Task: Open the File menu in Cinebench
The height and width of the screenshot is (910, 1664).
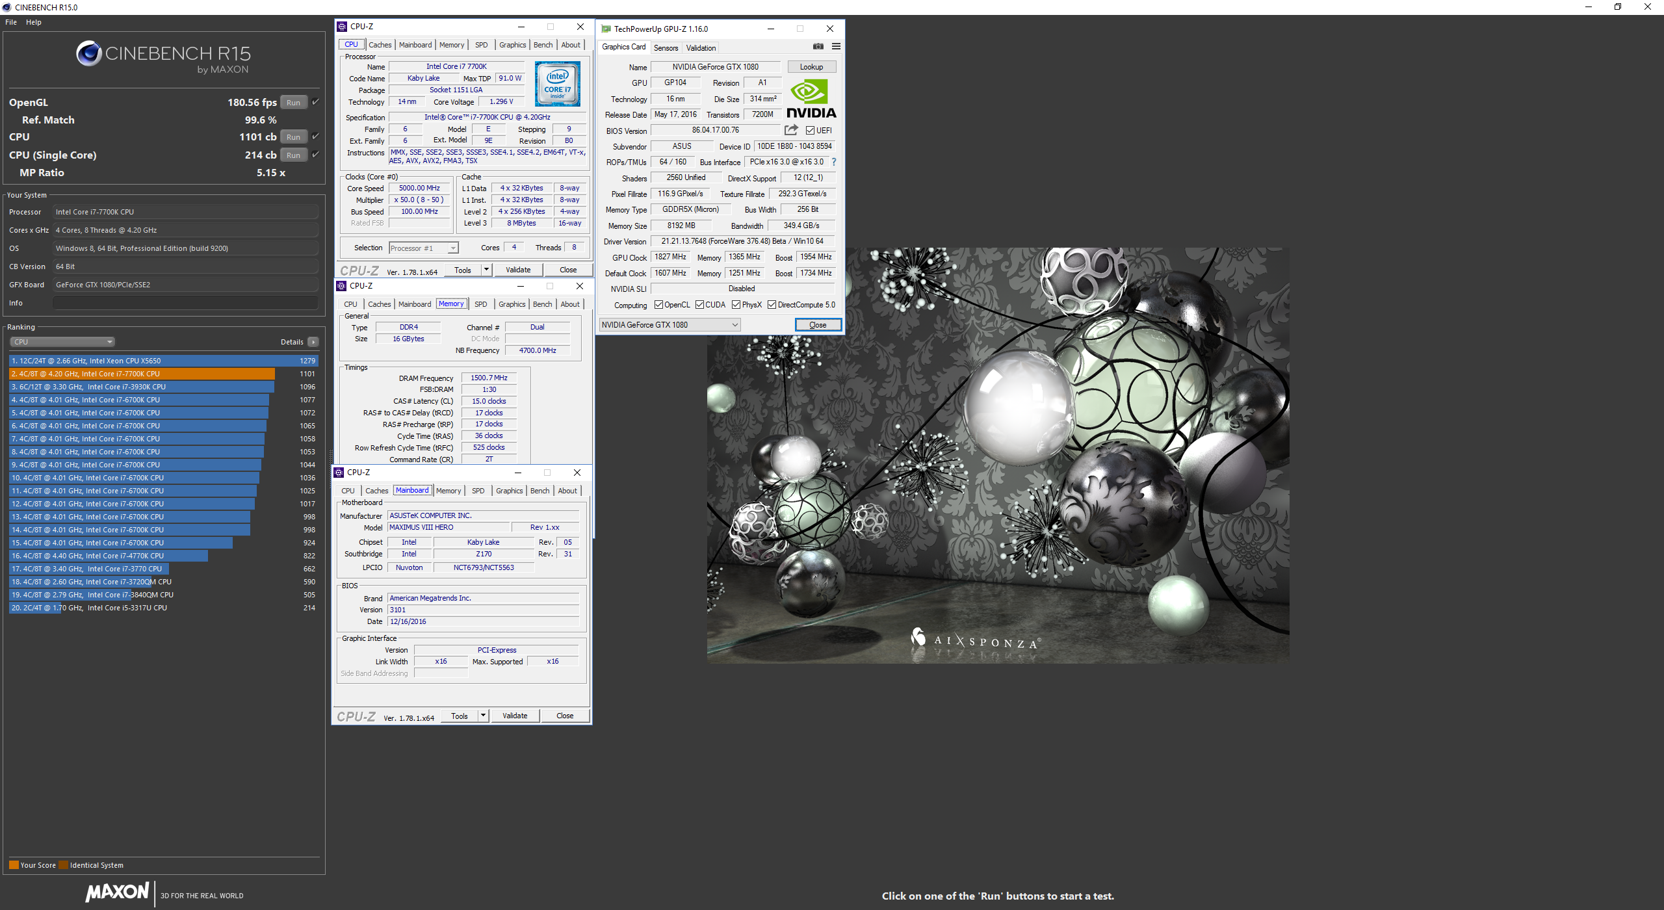Action: (11, 22)
